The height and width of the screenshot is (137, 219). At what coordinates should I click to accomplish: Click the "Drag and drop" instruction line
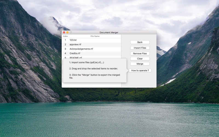click(94, 69)
